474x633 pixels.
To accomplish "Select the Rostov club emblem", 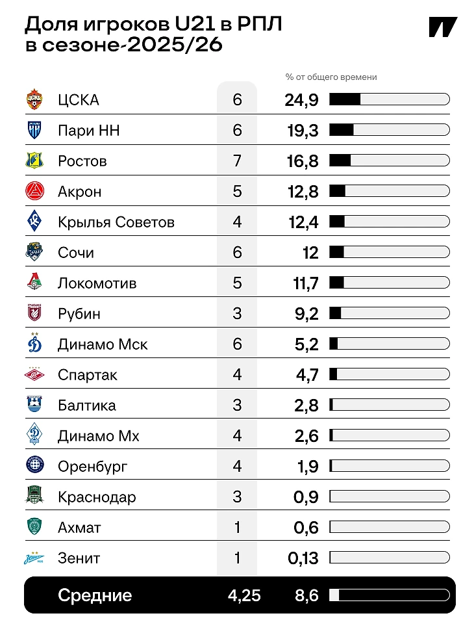I will point(34,161).
